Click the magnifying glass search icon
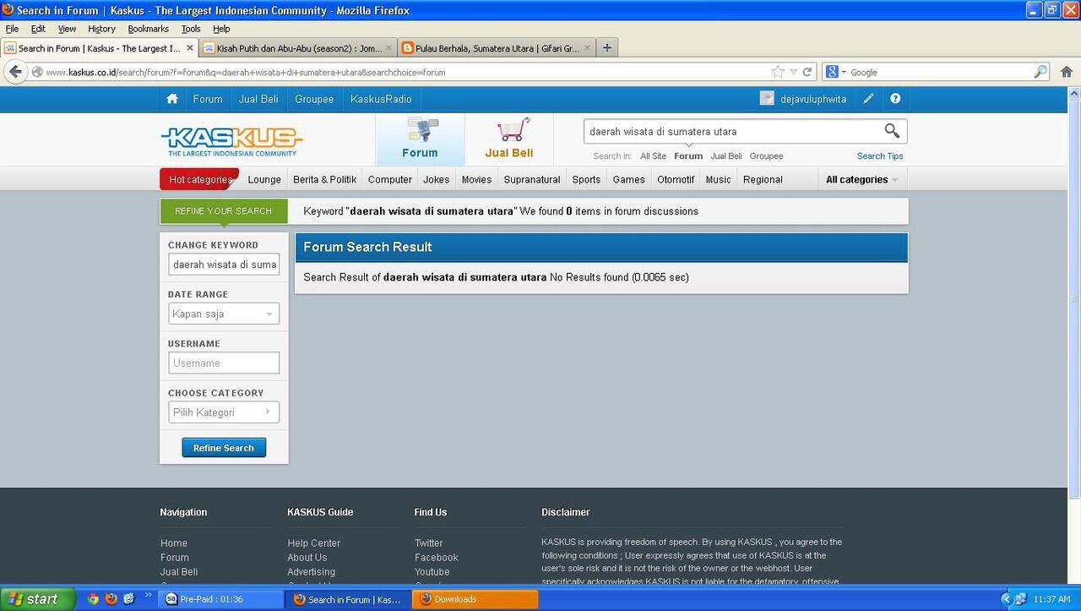The image size is (1081, 611). pos(892,130)
